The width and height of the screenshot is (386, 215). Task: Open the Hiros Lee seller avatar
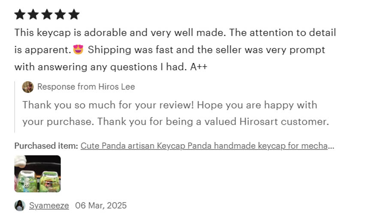pos(28,87)
